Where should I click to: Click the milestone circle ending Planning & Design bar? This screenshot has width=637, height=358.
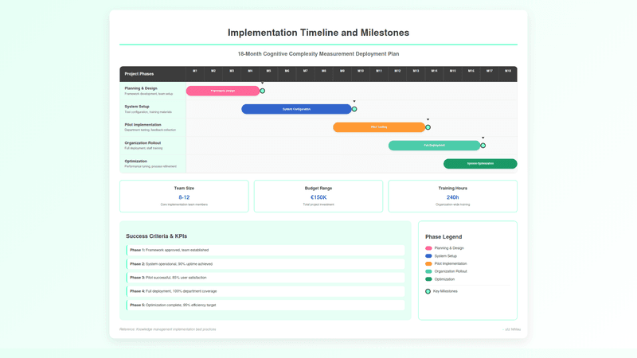pos(263,91)
